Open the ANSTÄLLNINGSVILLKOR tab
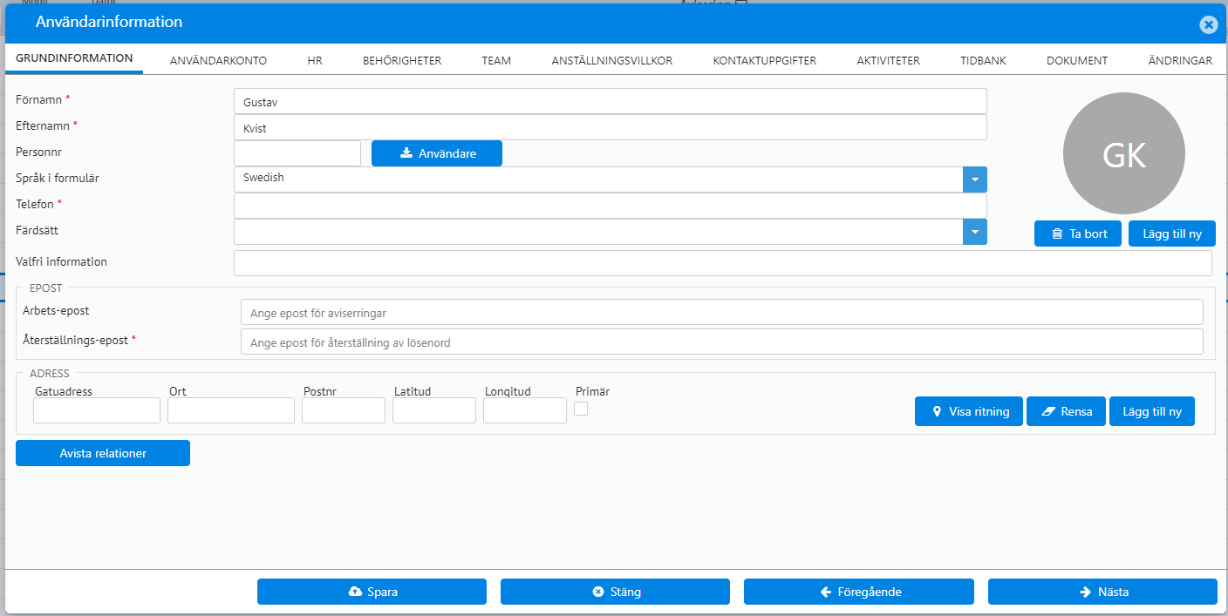Viewport: 1228px width, 616px height. (612, 60)
